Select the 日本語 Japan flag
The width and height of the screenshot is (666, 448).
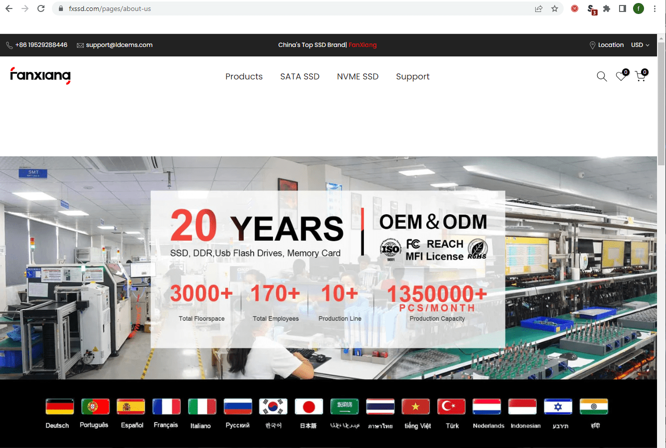point(309,407)
